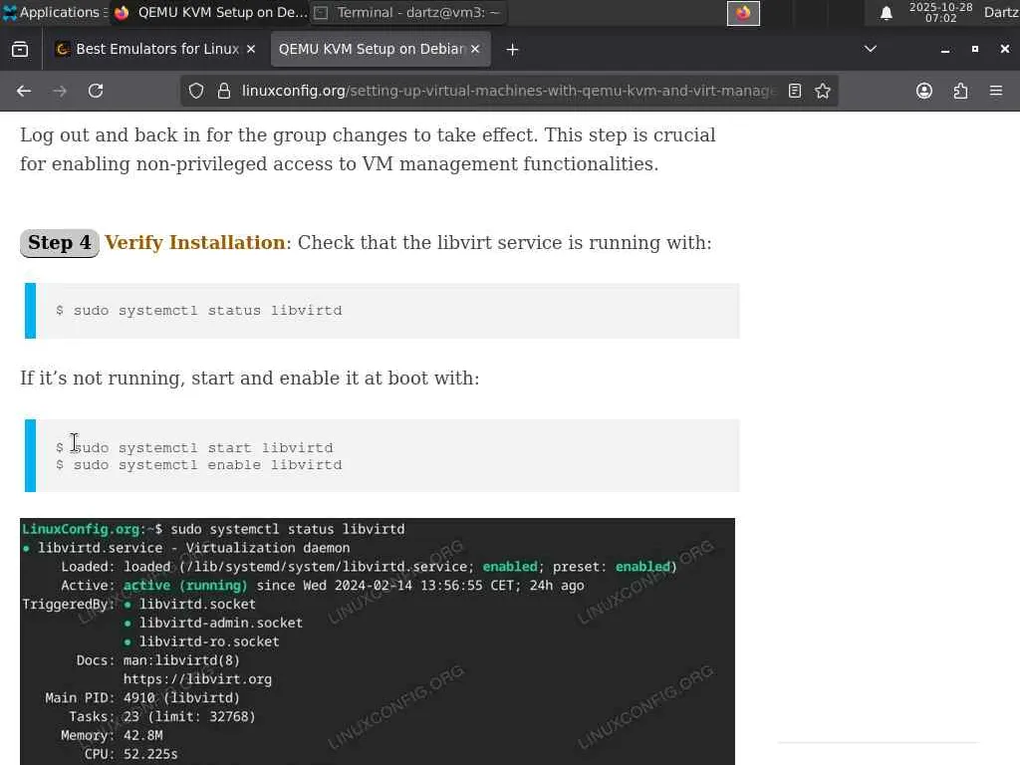Close the QEMU KVM Setup on Debian tab
Screen dimensions: 1020x765
[x=475, y=50]
